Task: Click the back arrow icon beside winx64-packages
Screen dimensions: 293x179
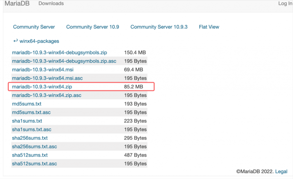Action: 15,41
